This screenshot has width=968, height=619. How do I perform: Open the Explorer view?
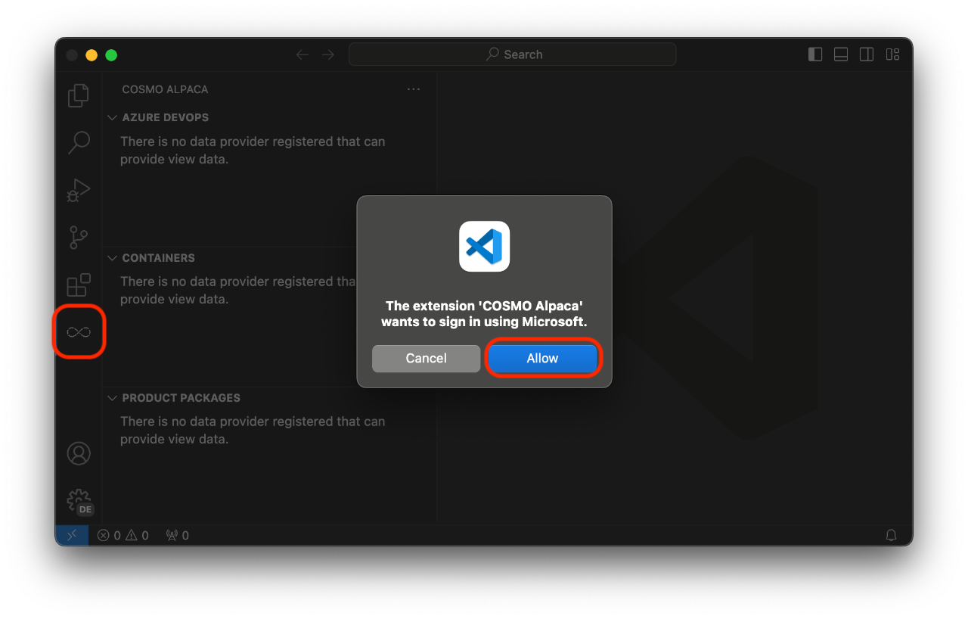78,95
